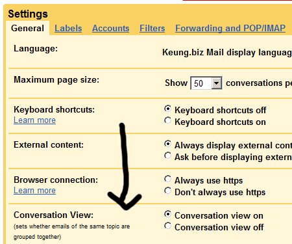Select Don't always use https option

coord(167,191)
